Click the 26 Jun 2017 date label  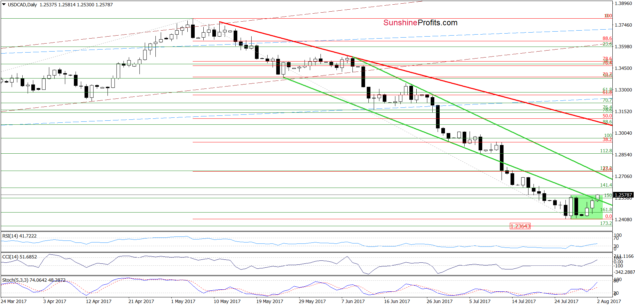click(440, 301)
